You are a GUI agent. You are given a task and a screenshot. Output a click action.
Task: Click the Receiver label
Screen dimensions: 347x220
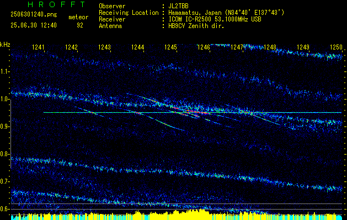coord(112,19)
